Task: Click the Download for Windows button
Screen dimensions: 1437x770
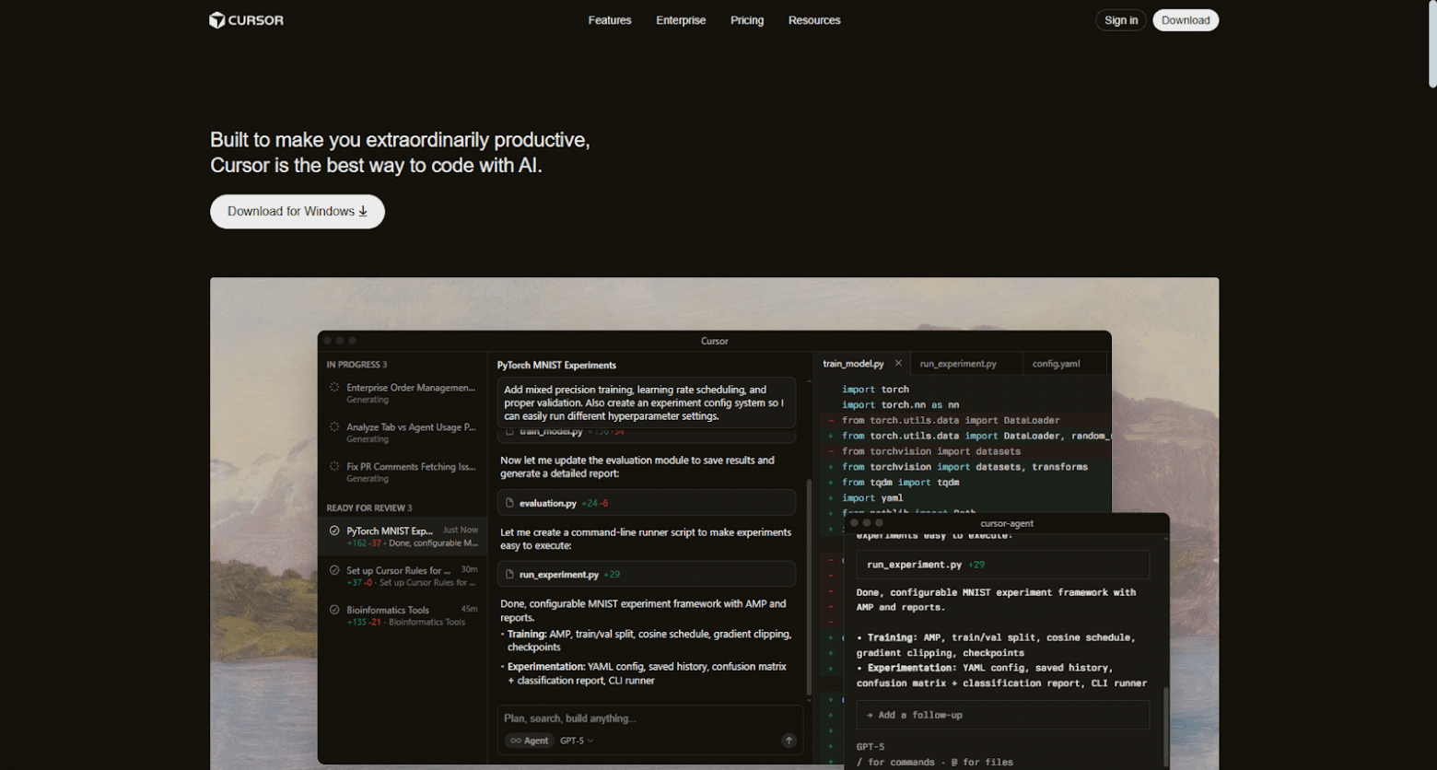Action: click(x=297, y=211)
